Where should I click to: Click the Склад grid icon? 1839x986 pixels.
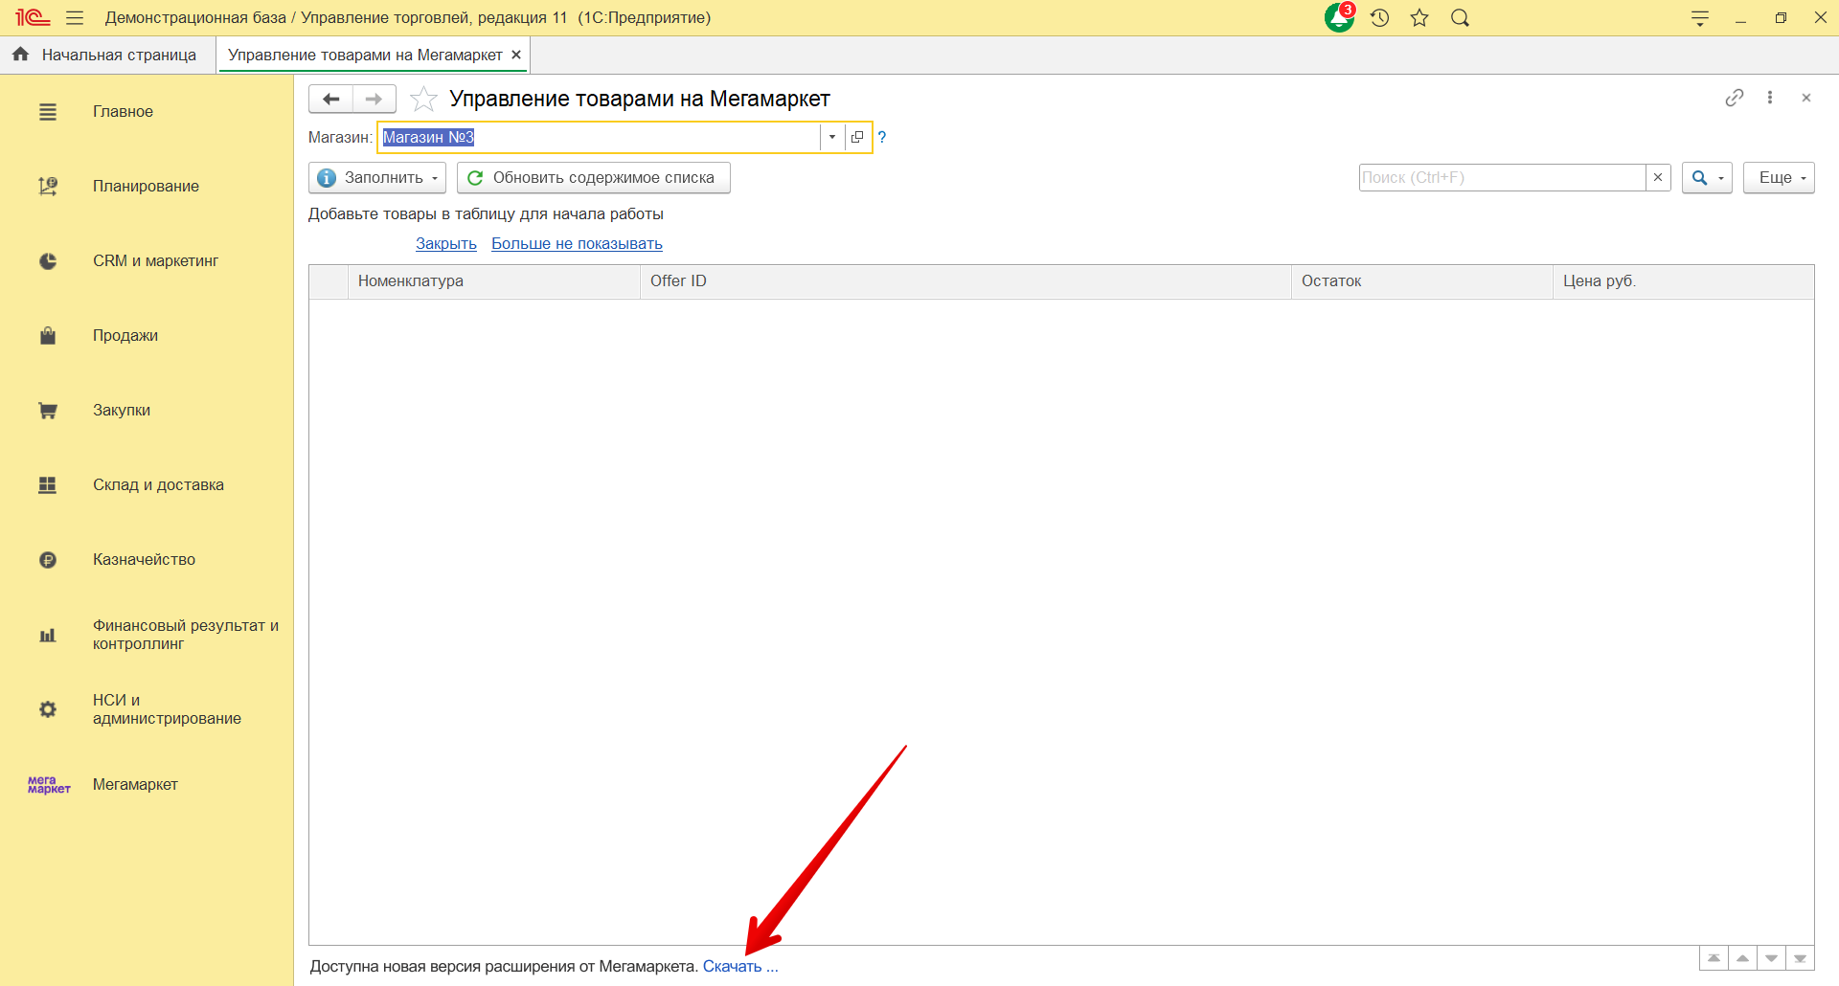(48, 485)
